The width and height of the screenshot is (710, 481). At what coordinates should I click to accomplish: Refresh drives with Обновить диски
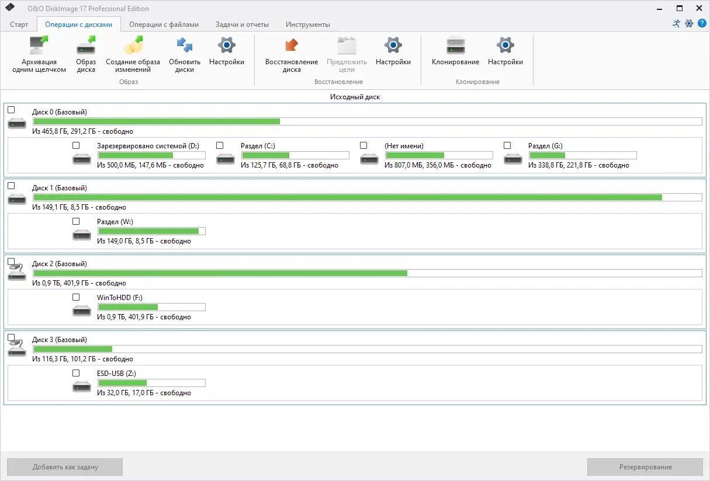point(185,55)
